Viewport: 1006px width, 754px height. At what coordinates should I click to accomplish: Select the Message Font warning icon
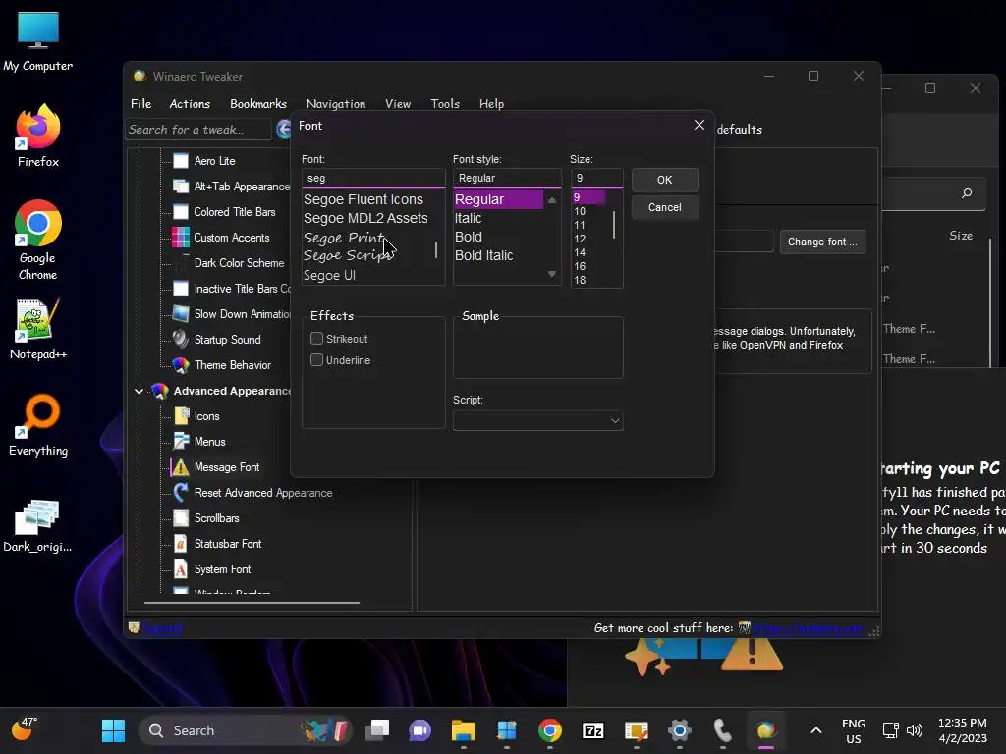[181, 467]
